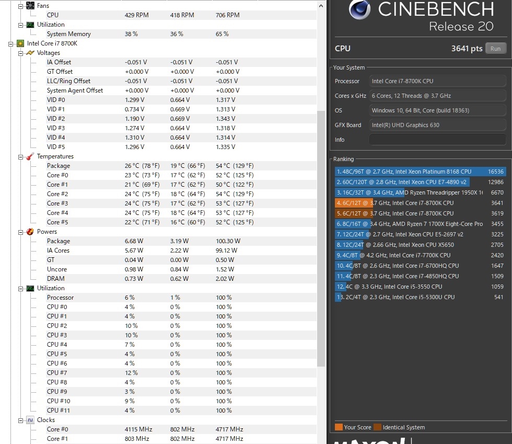The height and width of the screenshot is (444, 512).
Task: Select the GT Offset voltage row
Action: point(182,72)
